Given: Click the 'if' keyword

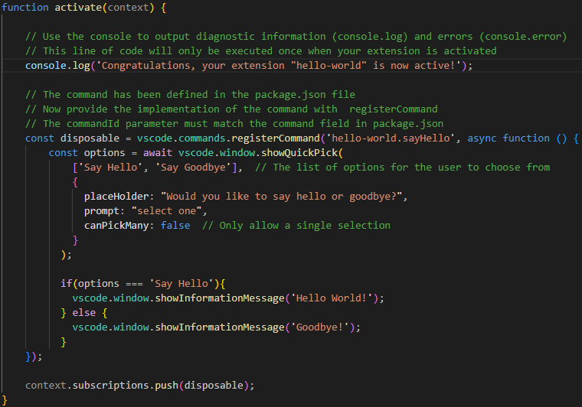Looking at the screenshot, I should [x=67, y=284].
